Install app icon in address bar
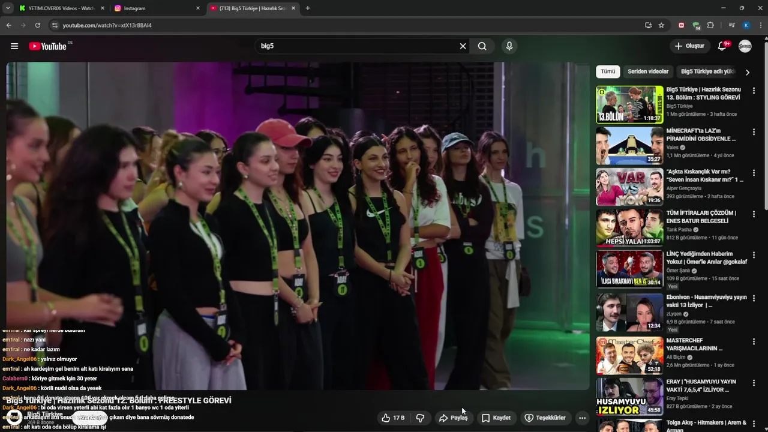The image size is (768, 432). click(648, 25)
